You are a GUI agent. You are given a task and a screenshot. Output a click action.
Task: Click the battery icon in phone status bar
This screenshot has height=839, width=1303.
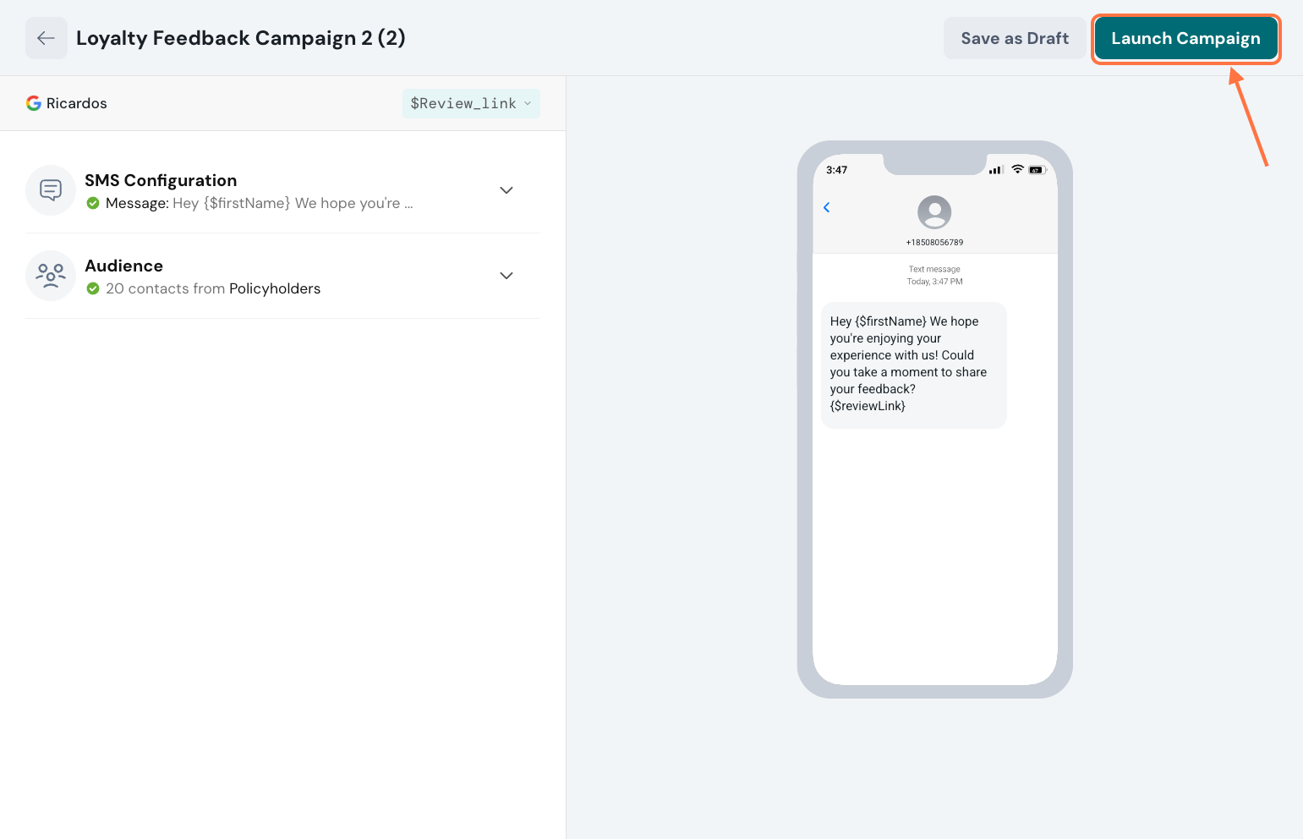tap(1037, 169)
